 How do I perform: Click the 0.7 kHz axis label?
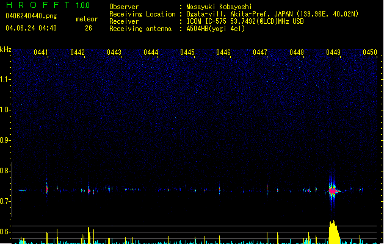(x=5, y=201)
